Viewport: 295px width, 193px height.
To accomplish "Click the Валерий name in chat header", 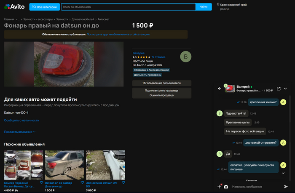I will pos(243,87).
